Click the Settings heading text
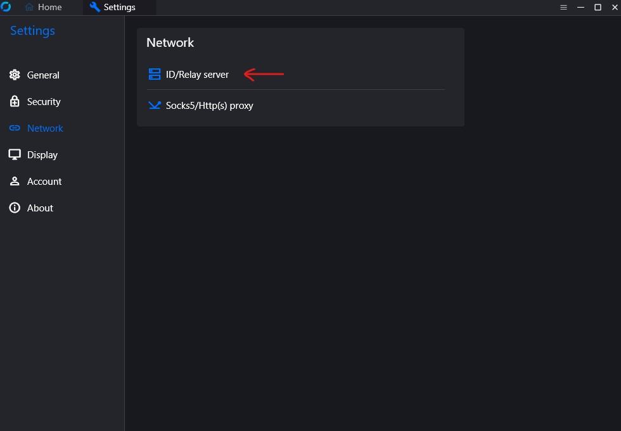Screen dimensions: 621x431 click(x=32, y=30)
